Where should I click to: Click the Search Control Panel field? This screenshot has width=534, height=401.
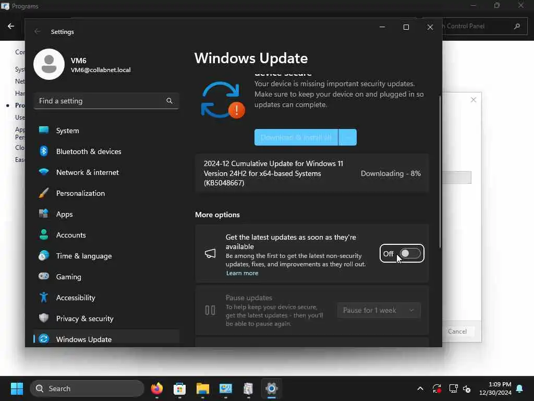[484, 26]
